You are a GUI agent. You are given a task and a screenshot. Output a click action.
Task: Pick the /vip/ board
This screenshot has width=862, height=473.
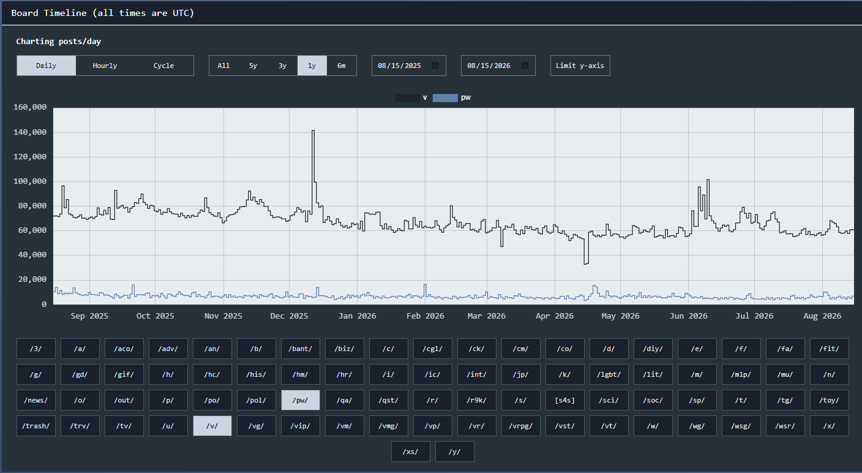click(x=301, y=426)
